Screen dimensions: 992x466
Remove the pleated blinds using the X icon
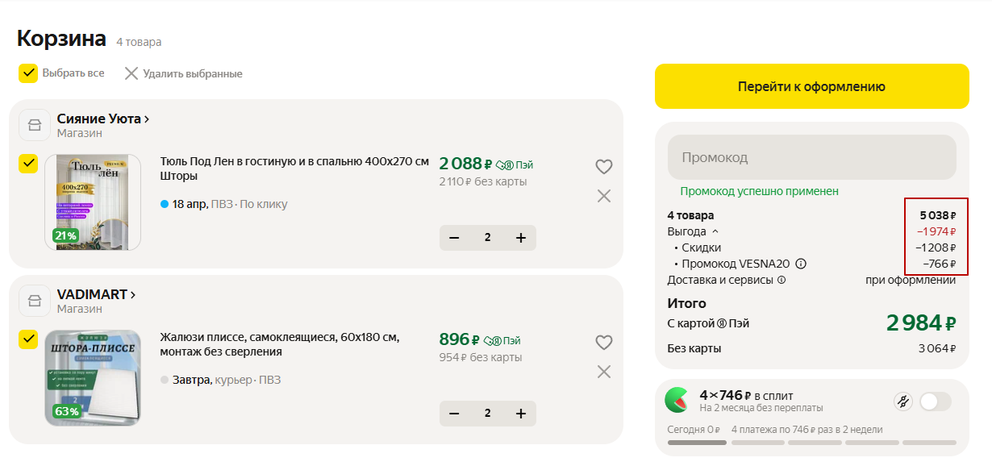(x=604, y=371)
